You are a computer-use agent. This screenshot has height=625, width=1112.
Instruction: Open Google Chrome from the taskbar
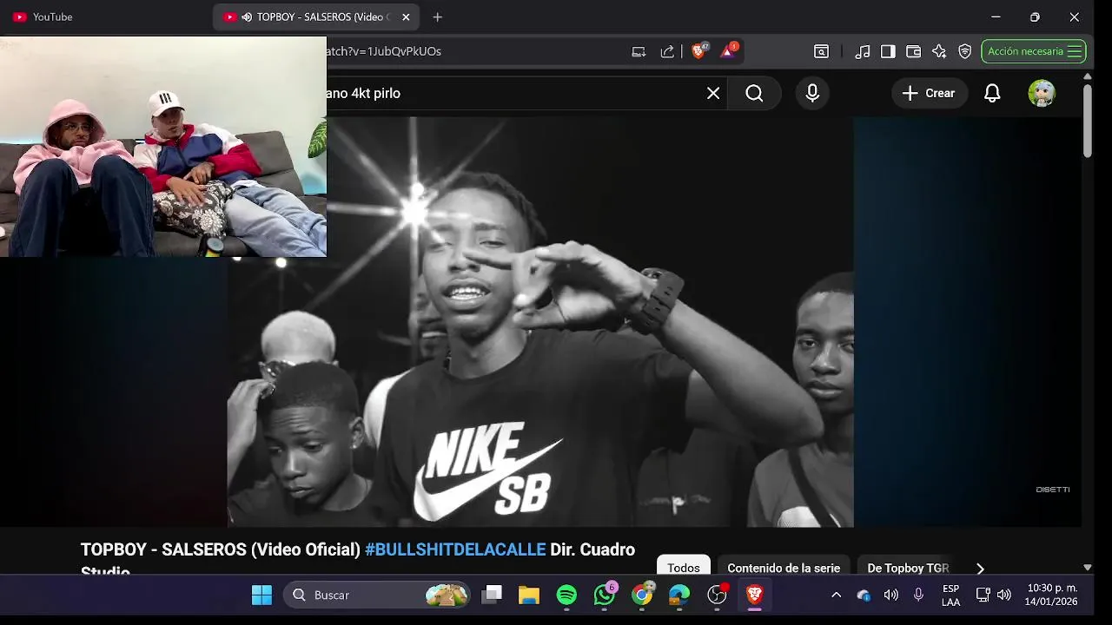click(642, 595)
